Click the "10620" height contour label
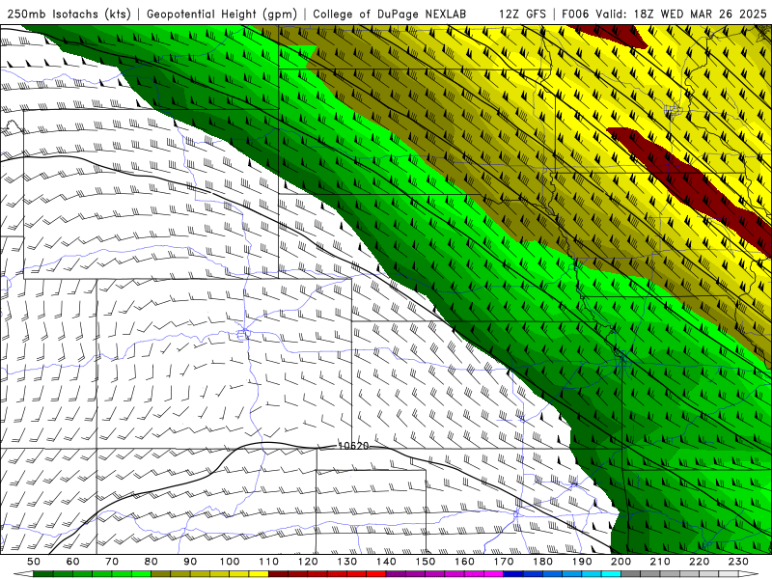Screen dimensions: 772x579 (353, 446)
